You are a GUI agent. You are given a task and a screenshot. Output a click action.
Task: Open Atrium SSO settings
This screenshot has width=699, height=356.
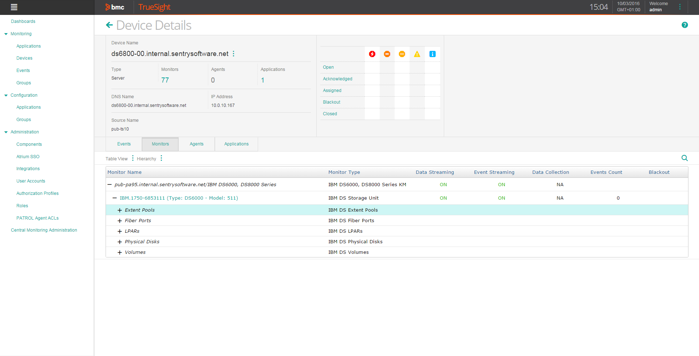point(28,157)
